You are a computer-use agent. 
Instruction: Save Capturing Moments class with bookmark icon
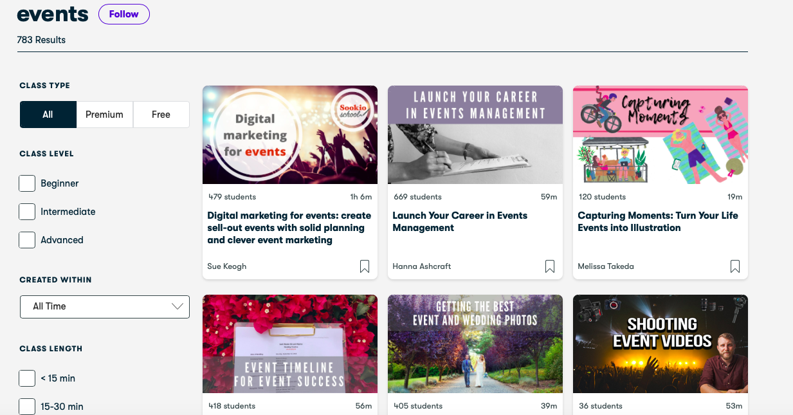tap(735, 266)
